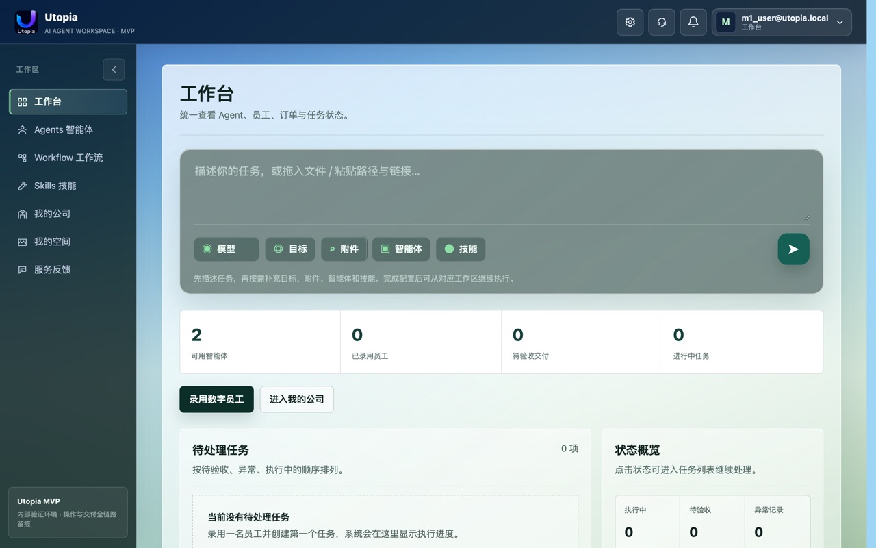Click the 技能 chip
The height and width of the screenshot is (548, 876).
[461, 249]
